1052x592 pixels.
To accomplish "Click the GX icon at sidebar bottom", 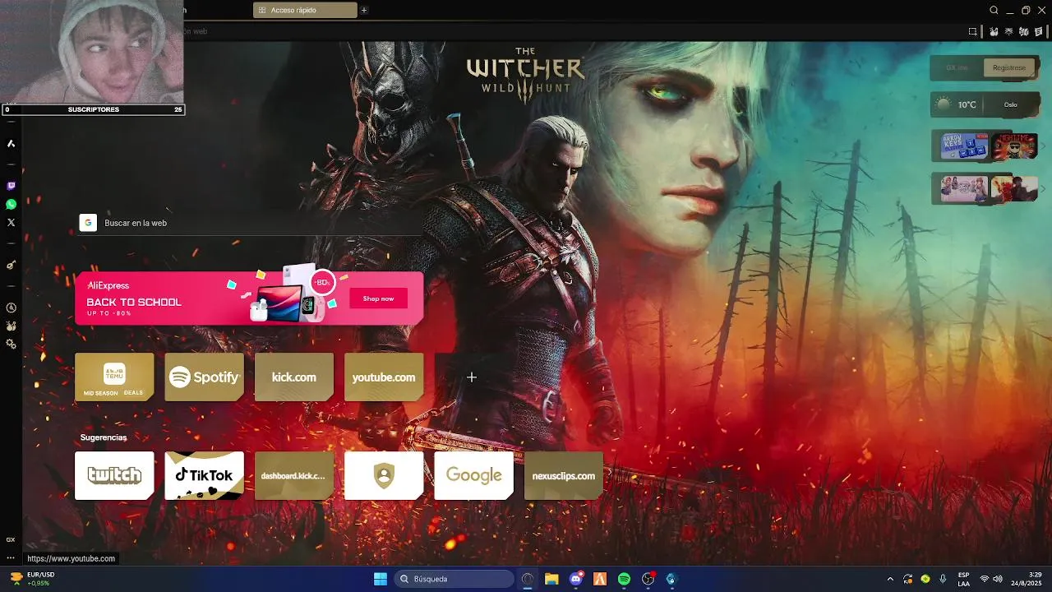I will coord(11,540).
